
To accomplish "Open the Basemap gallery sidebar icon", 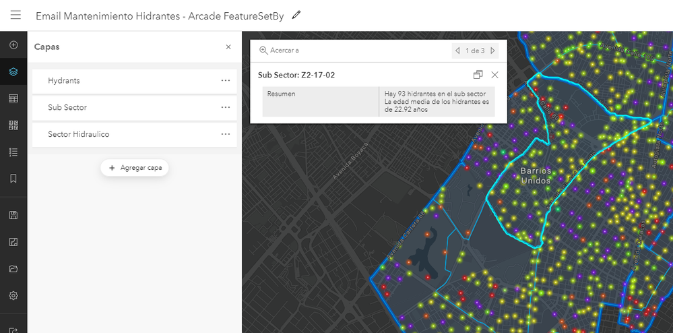I will (x=13, y=125).
